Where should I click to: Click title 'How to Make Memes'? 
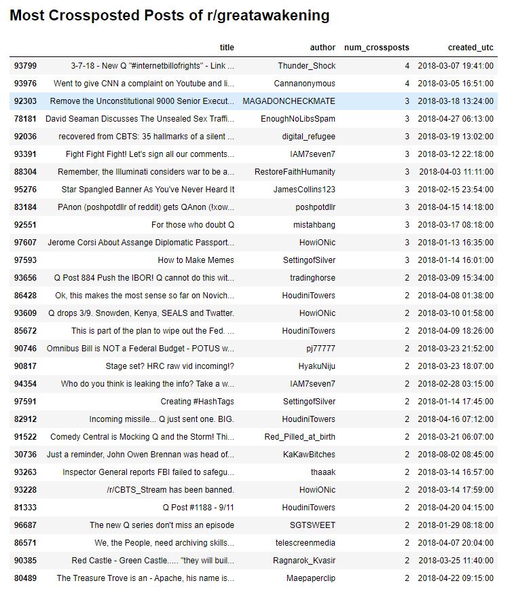pyautogui.click(x=196, y=260)
